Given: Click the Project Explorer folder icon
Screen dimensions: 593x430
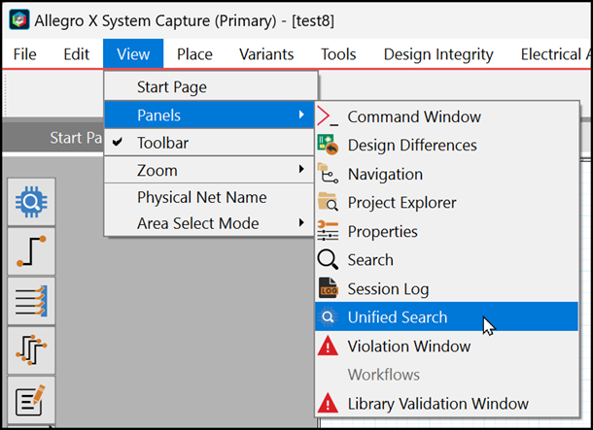Looking at the screenshot, I should pos(329,203).
